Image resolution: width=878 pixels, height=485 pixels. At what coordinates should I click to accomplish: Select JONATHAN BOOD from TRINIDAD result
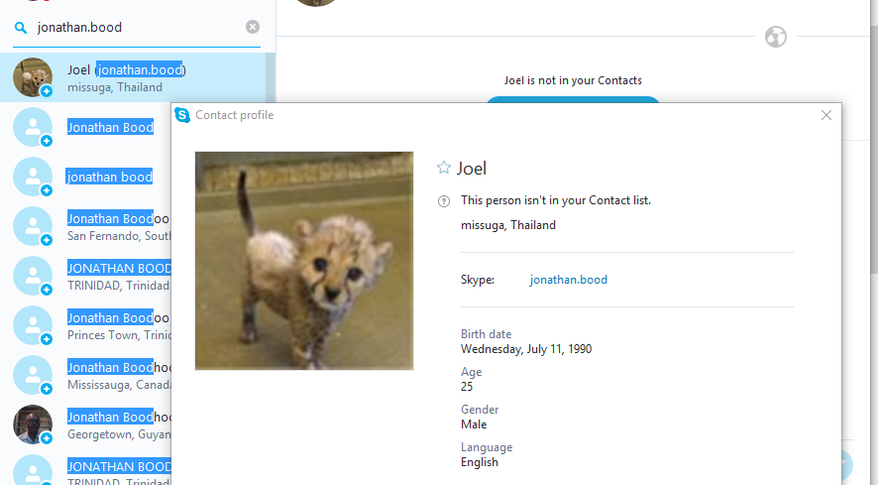85,276
